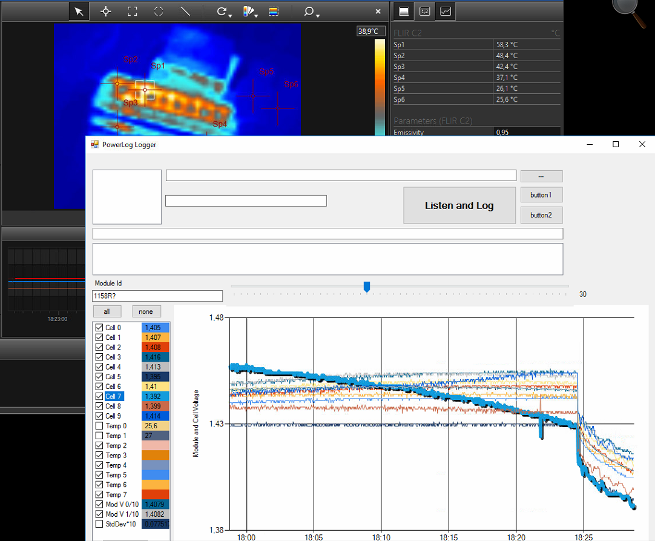Screen dimensions: 655x541
Task: Select the spot meter crosshair tool
Action: click(105, 11)
